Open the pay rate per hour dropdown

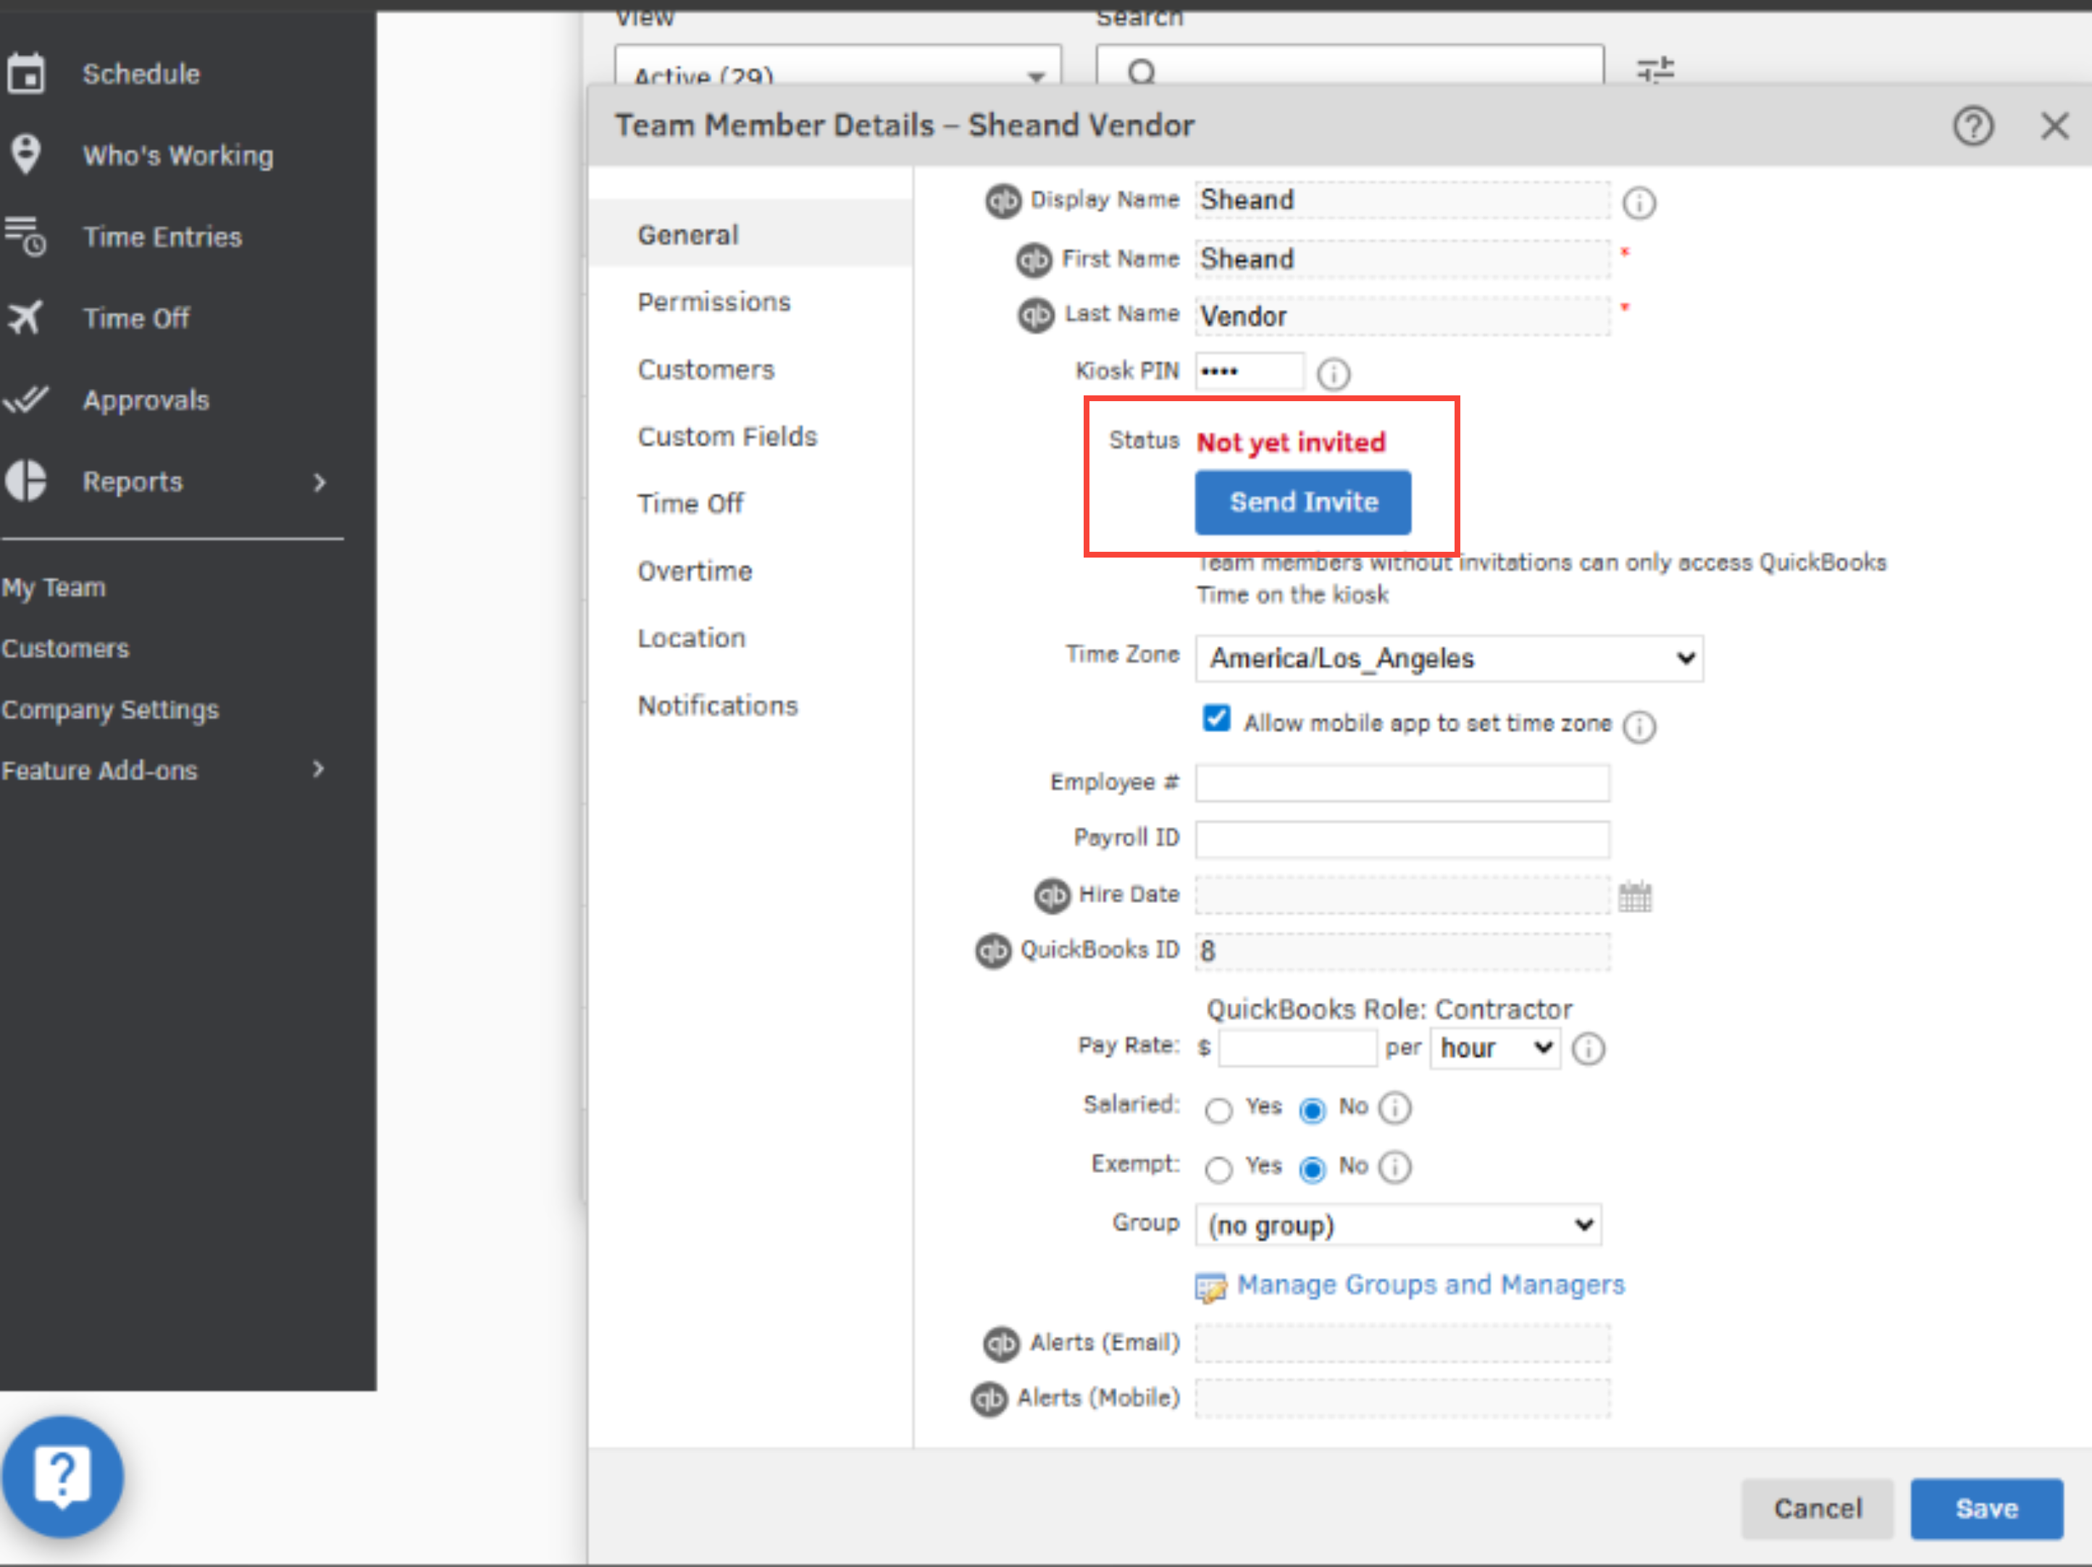(1495, 1048)
